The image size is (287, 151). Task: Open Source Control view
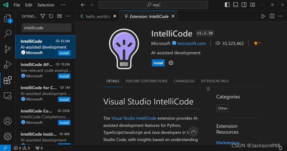8,49
